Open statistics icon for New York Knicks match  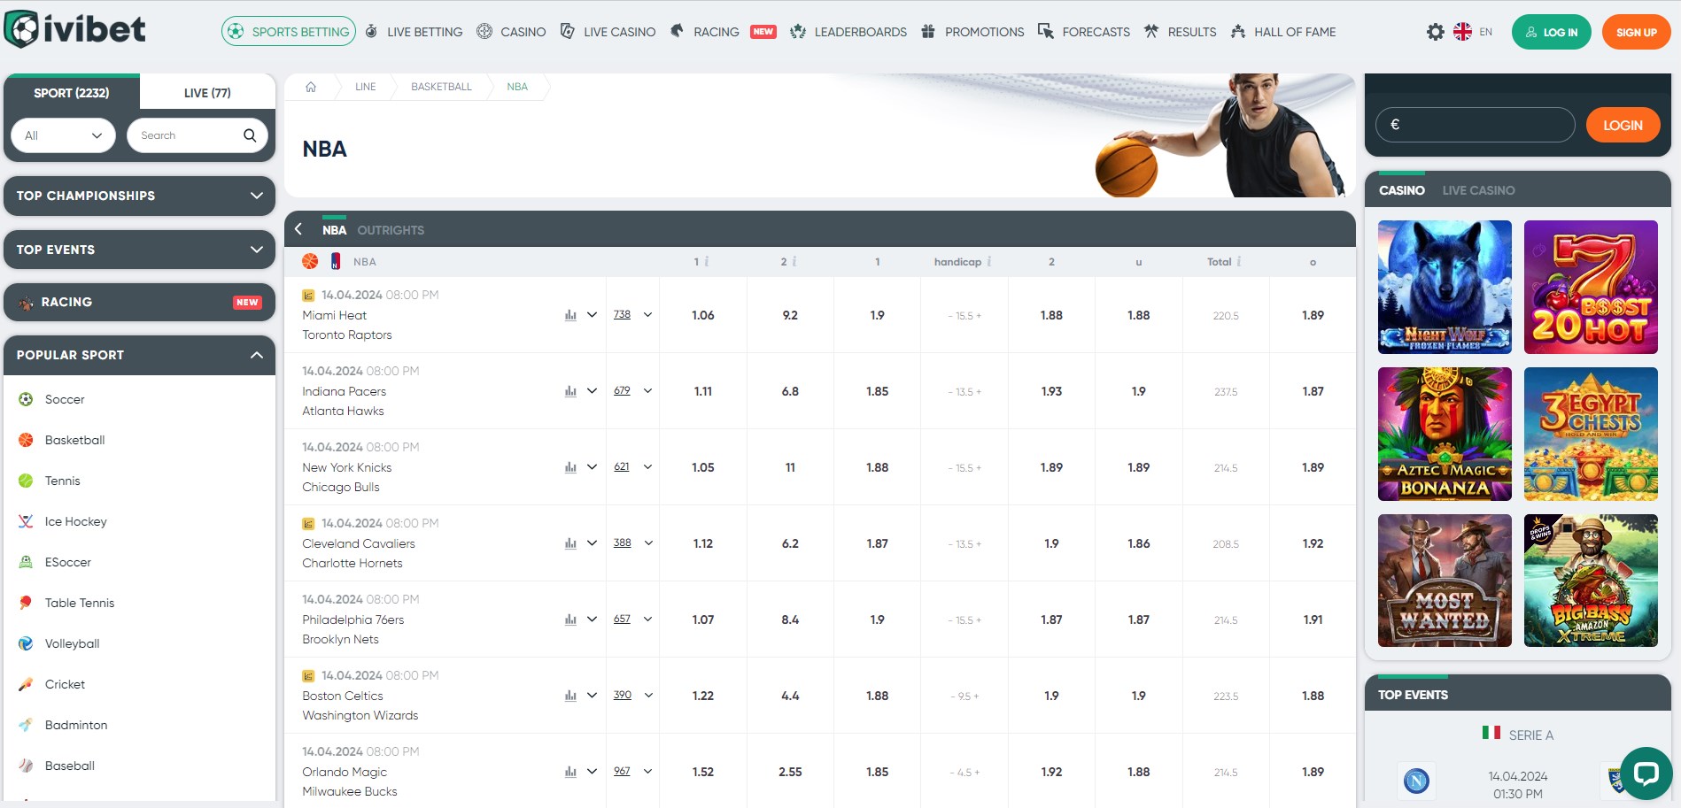570,467
